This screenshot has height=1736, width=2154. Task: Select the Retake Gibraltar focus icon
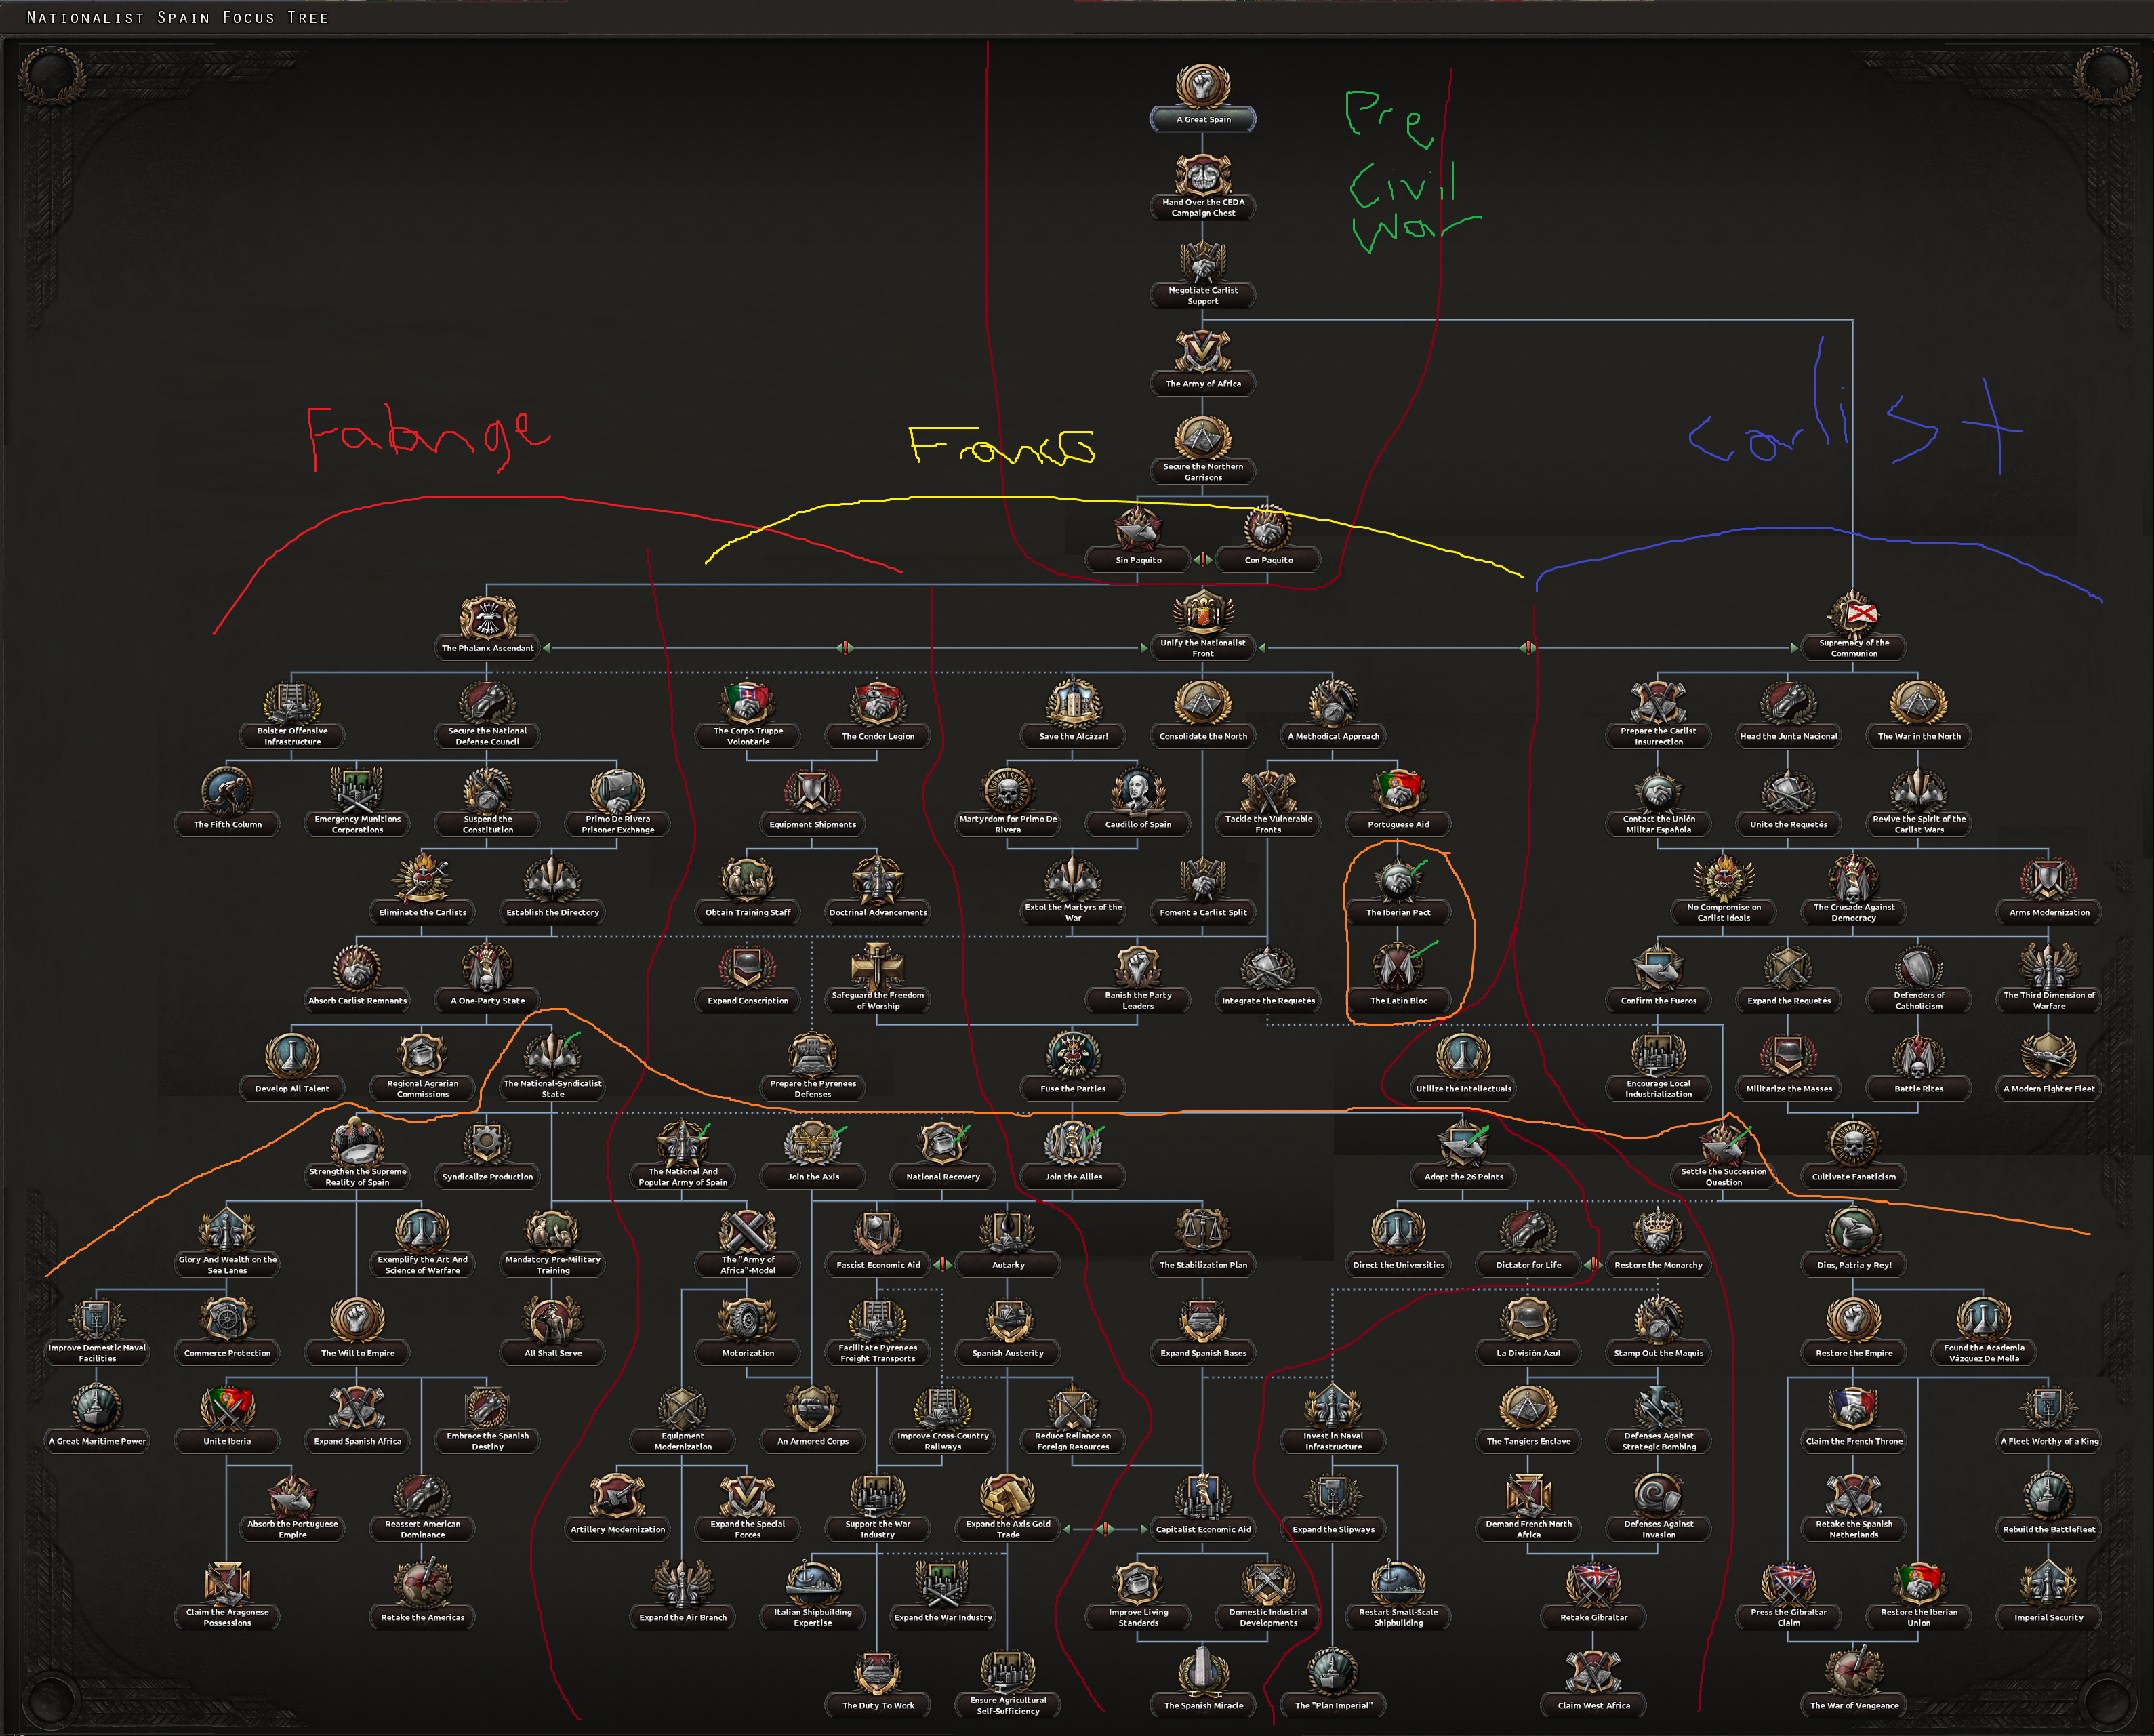tap(1593, 1584)
